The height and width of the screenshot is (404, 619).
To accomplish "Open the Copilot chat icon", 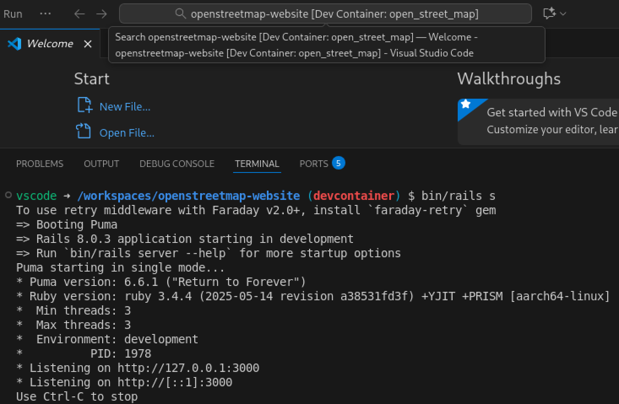I will pos(549,14).
